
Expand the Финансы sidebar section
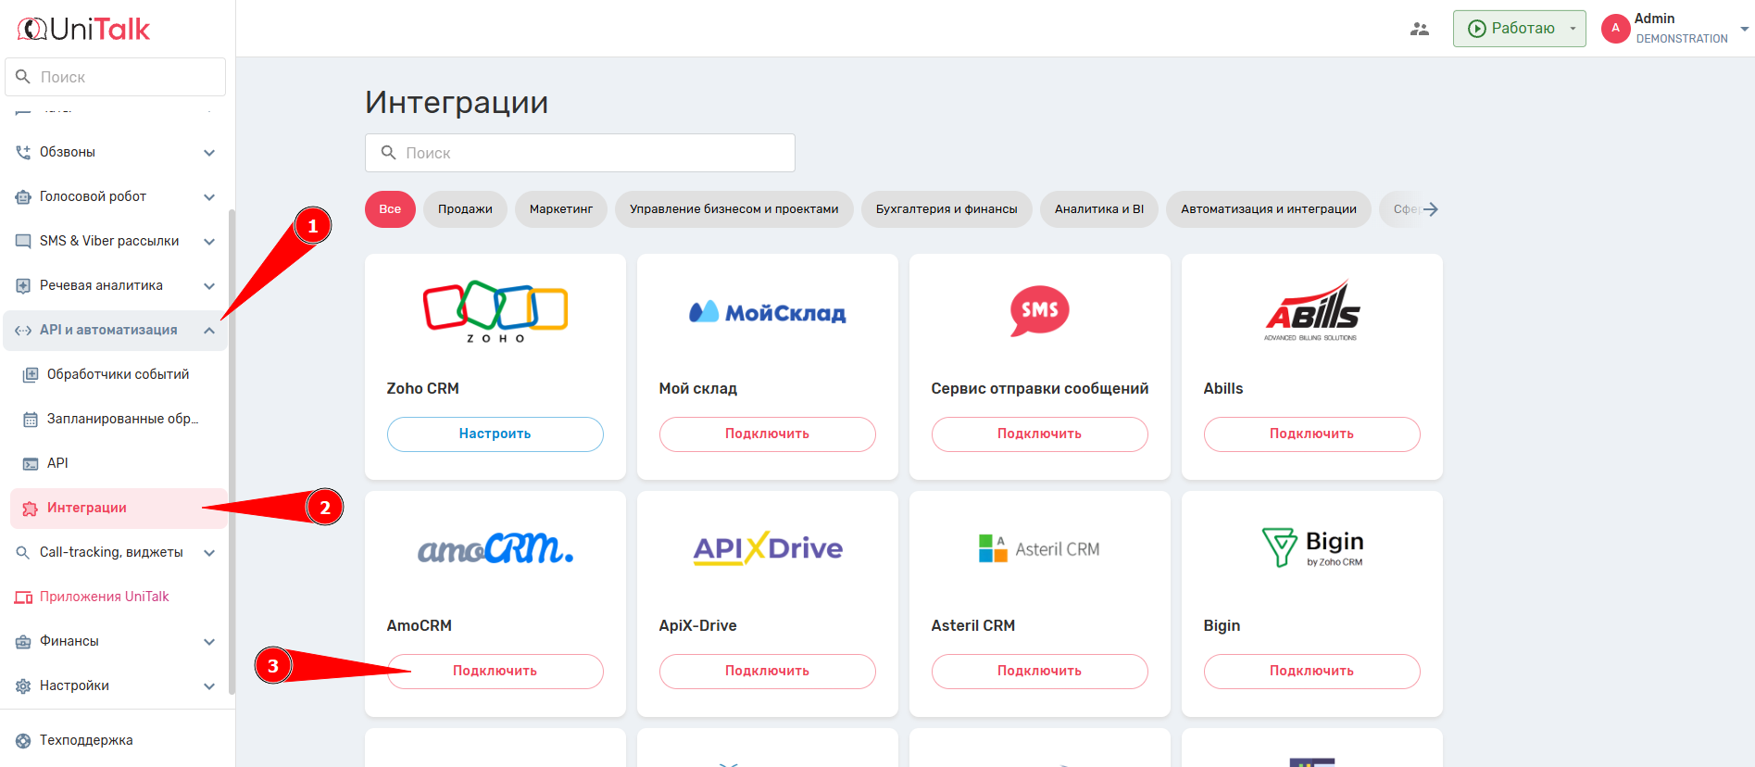pyautogui.click(x=209, y=642)
